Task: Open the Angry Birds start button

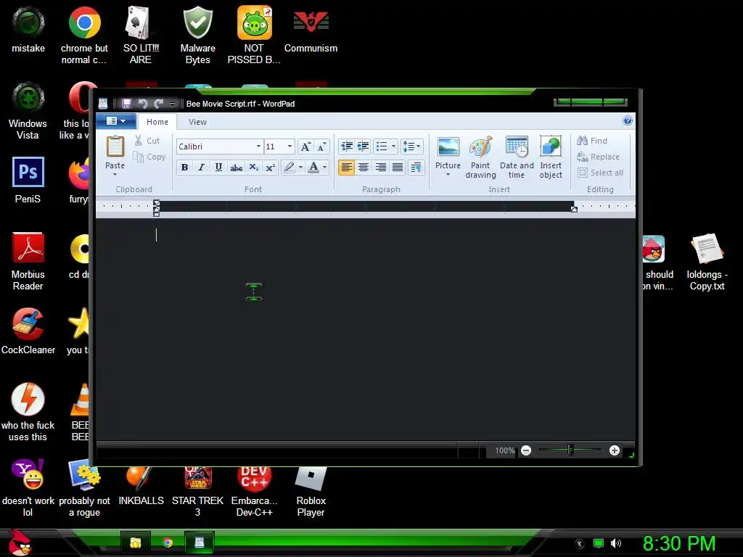Action: coord(20,542)
